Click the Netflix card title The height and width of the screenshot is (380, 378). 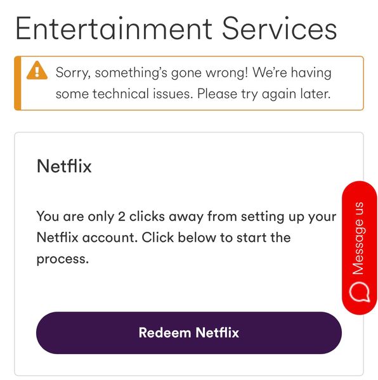64,166
